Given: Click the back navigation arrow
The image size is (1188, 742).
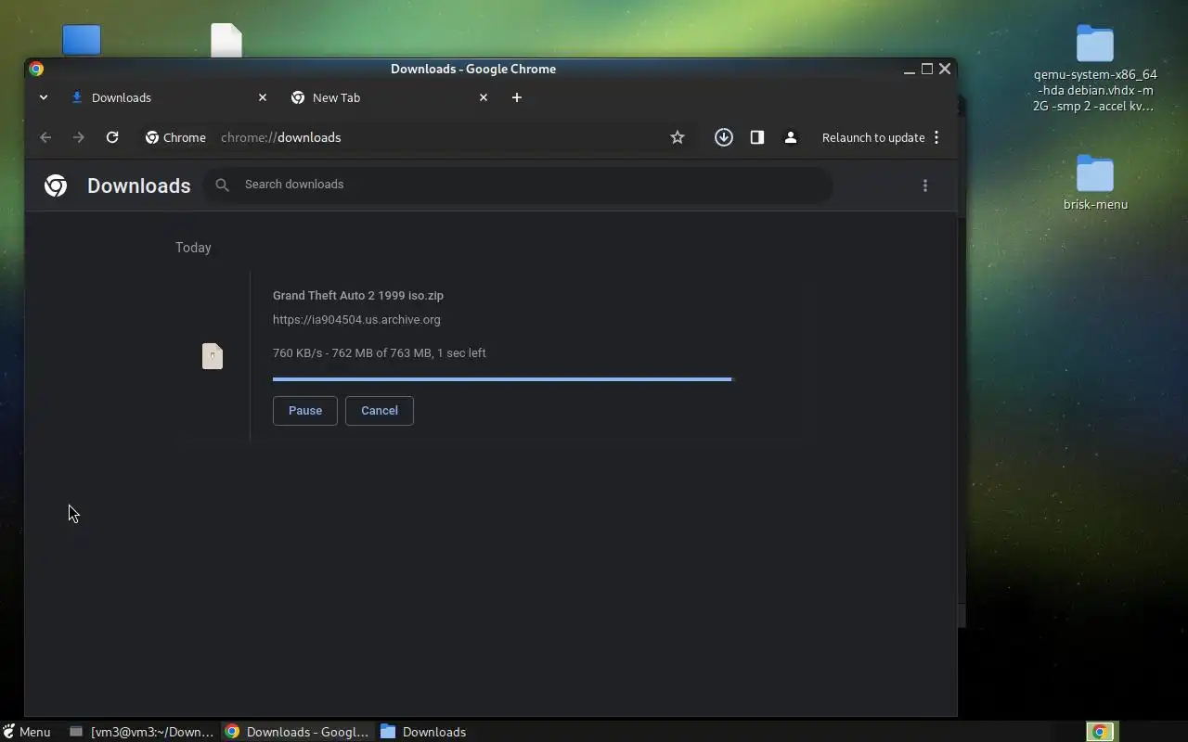Looking at the screenshot, I should (45, 137).
